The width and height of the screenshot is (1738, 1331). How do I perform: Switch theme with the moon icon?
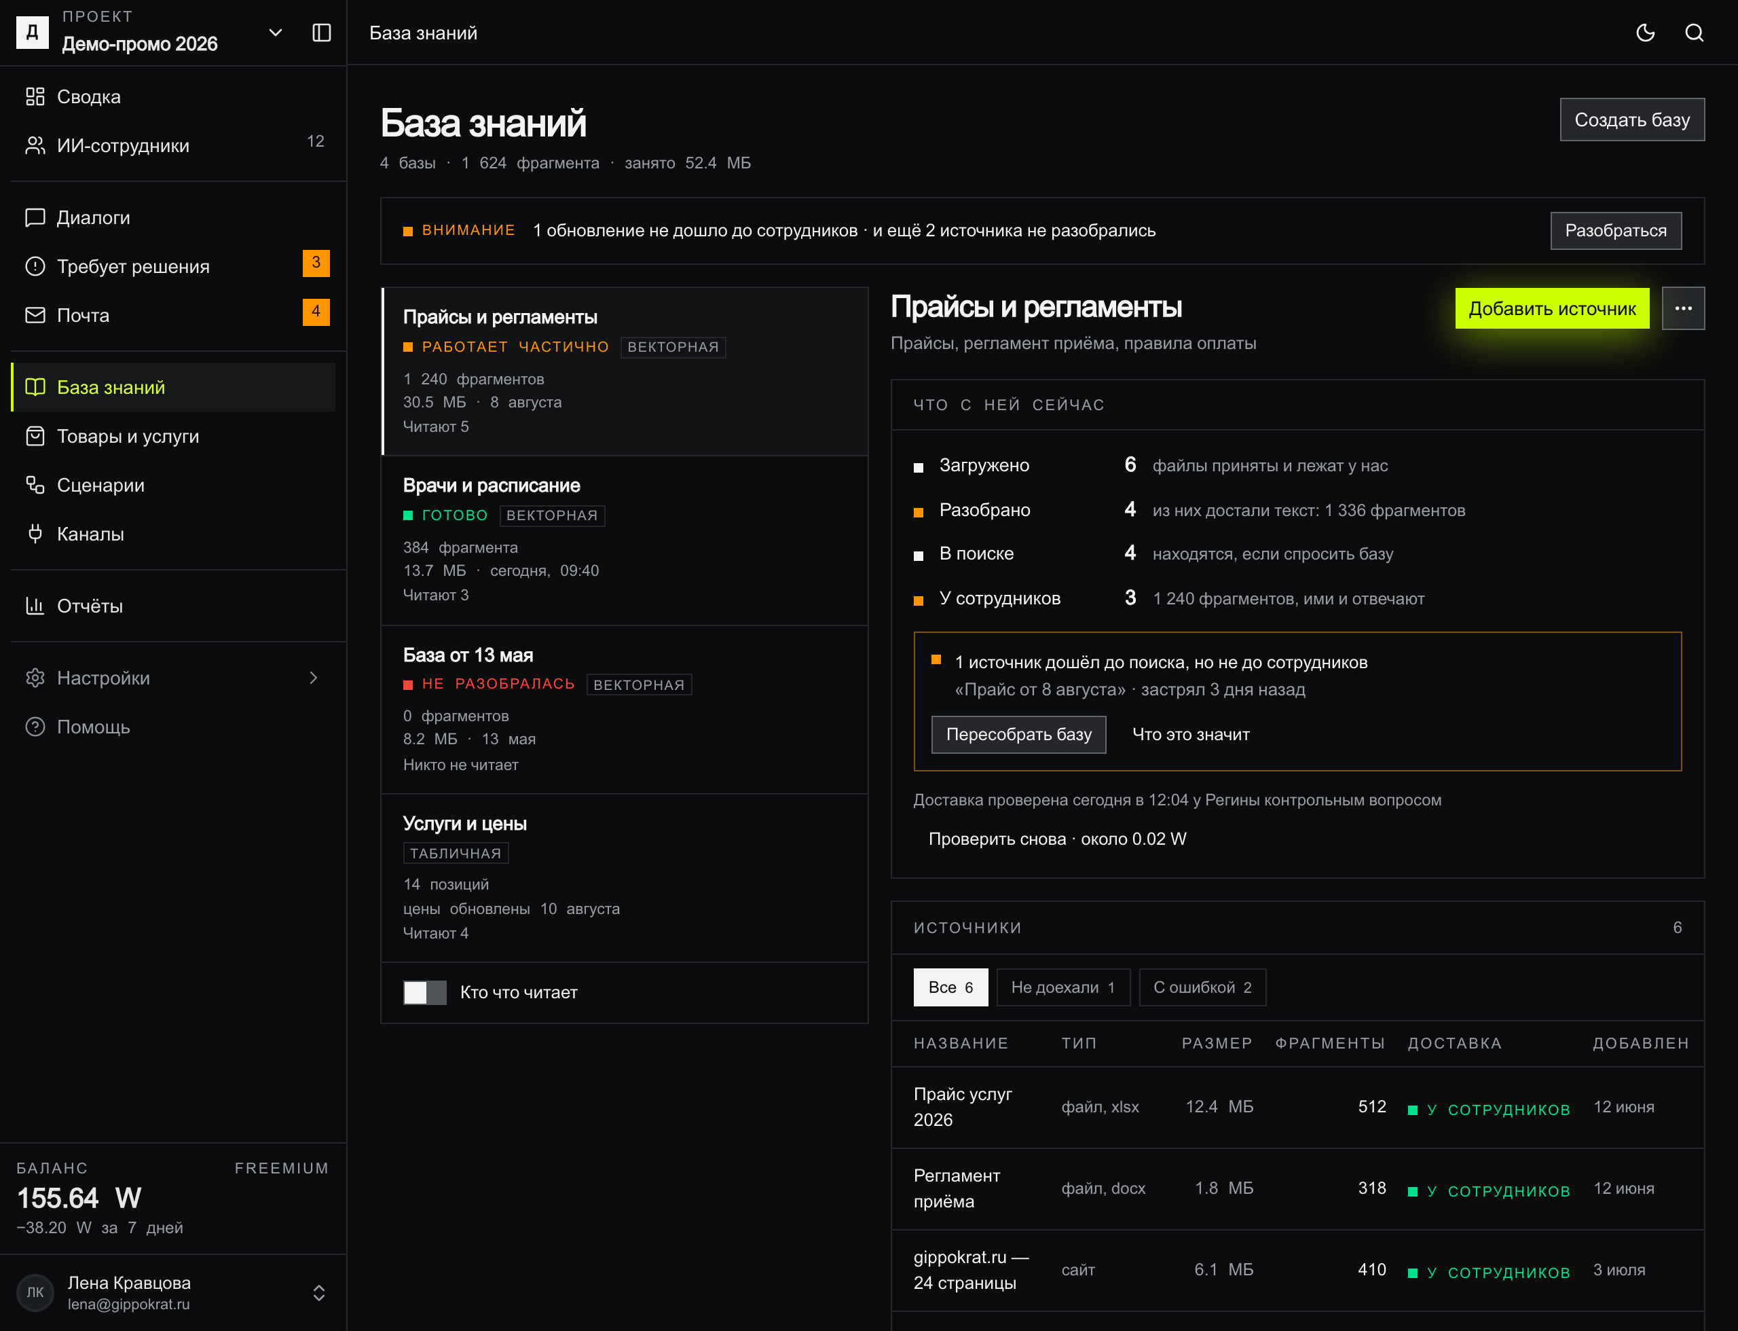click(1645, 33)
